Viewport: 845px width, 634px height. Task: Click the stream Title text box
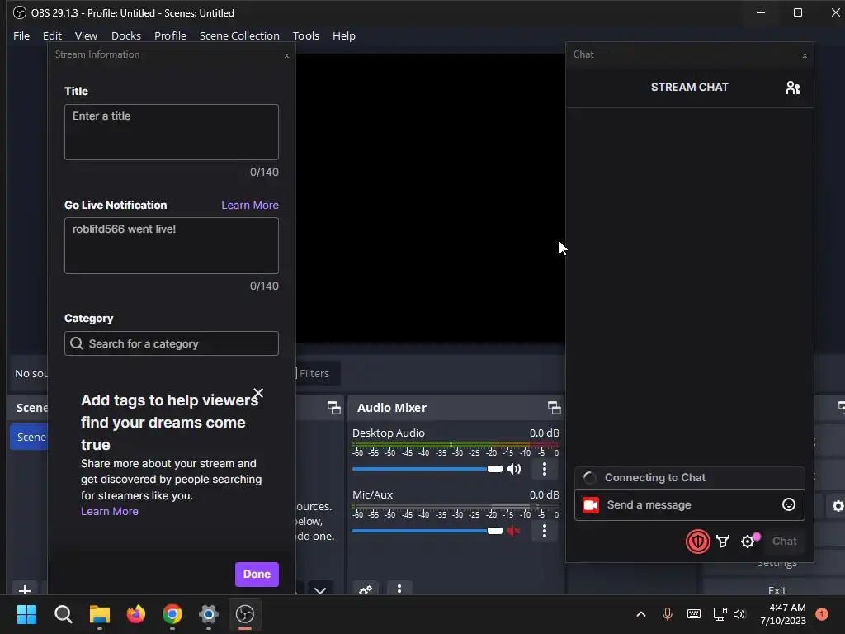pyautogui.click(x=172, y=132)
